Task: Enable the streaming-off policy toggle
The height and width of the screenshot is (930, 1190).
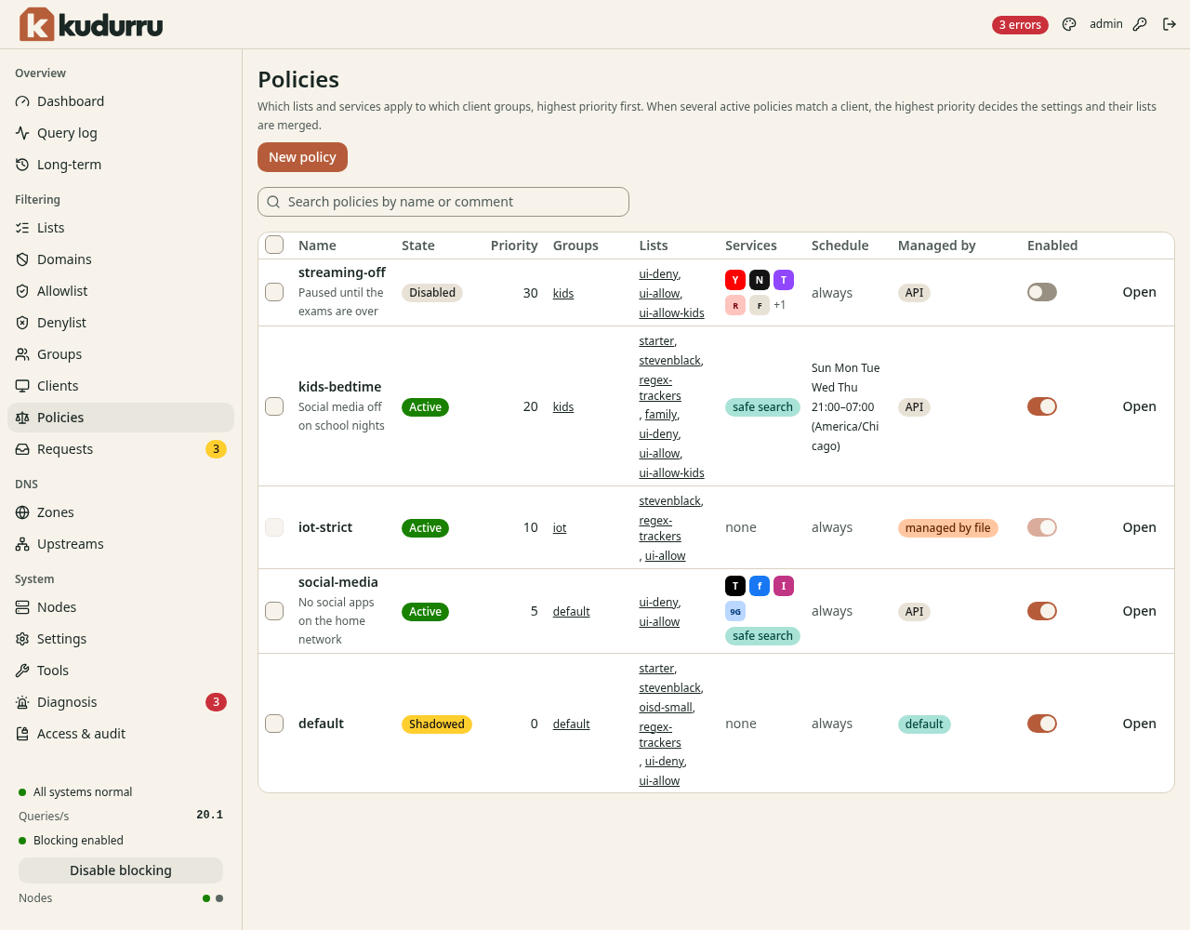Action: click(1042, 292)
